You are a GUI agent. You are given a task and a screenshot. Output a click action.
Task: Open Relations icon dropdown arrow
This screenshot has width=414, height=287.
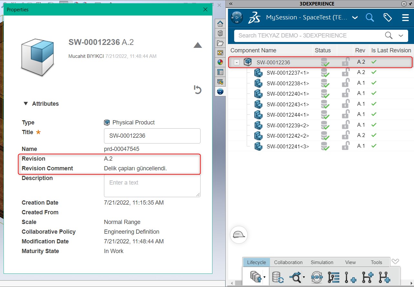(304, 277)
